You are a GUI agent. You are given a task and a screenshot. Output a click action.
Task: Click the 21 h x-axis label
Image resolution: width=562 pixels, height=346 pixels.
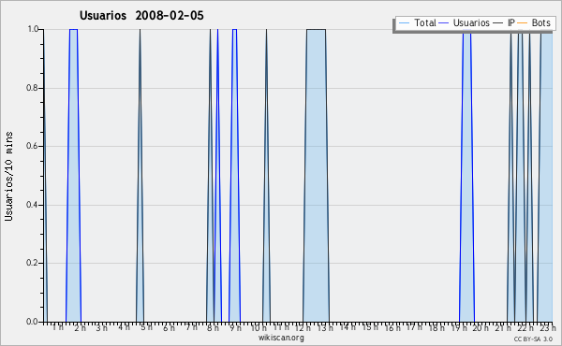pyautogui.click(x=503, y=327)
